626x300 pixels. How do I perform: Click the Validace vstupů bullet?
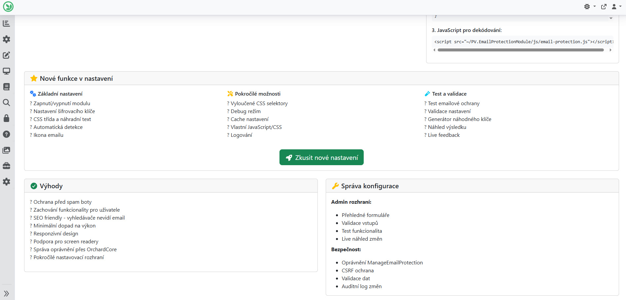pos(360,223)
